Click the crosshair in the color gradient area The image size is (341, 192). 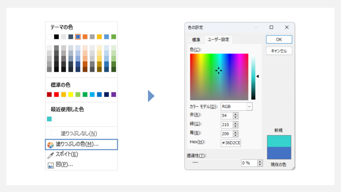click(x=218, y=70)
